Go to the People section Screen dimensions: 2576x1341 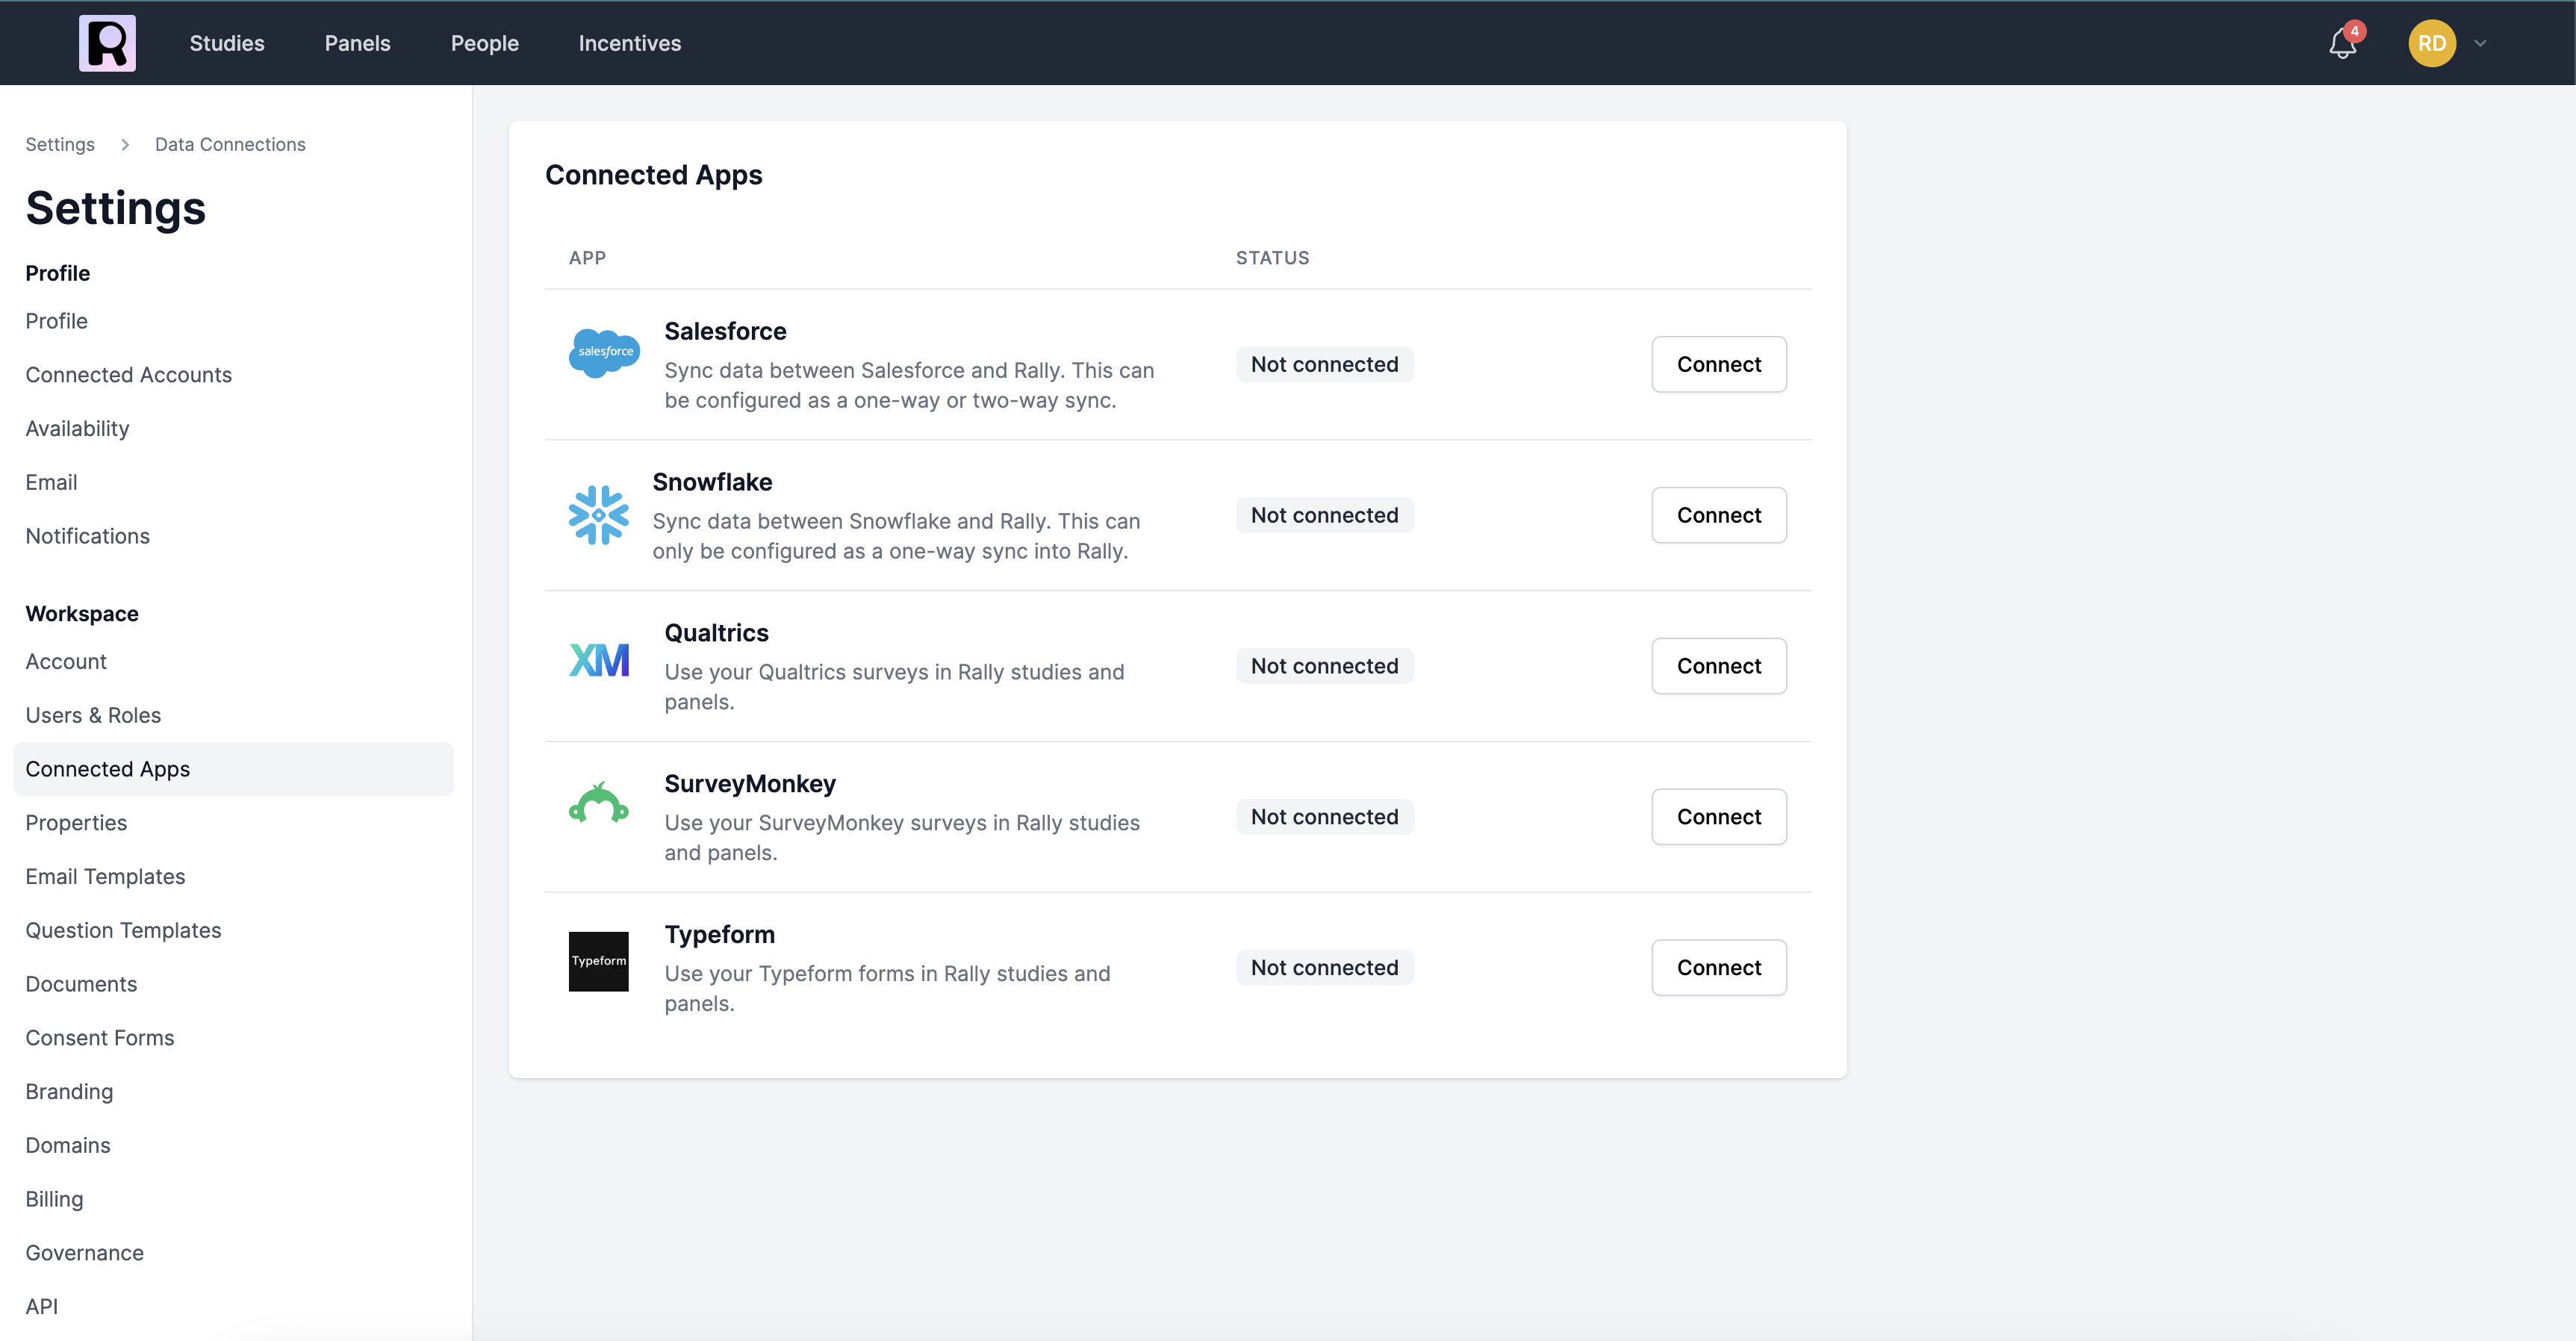pos(484,44)
